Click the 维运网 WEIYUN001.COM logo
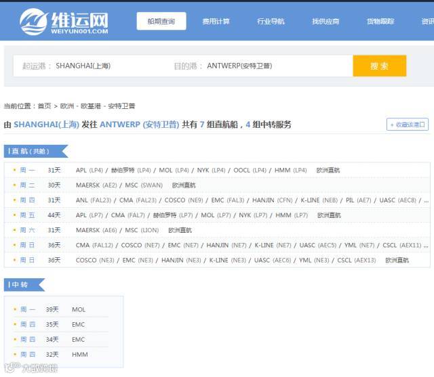The image size is (434, 377). pyautogui.click(x=64, y=22)
